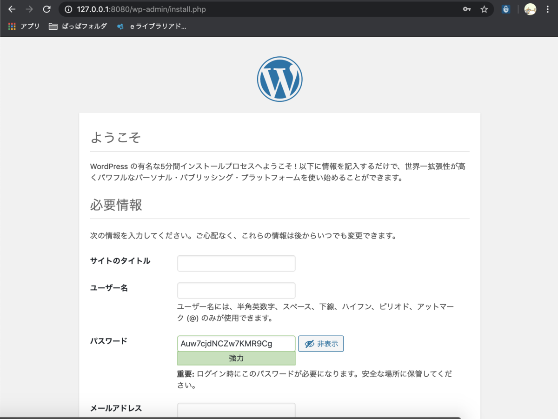Click the browser forward arrow

pyautogui.click(x=29, y=9)
